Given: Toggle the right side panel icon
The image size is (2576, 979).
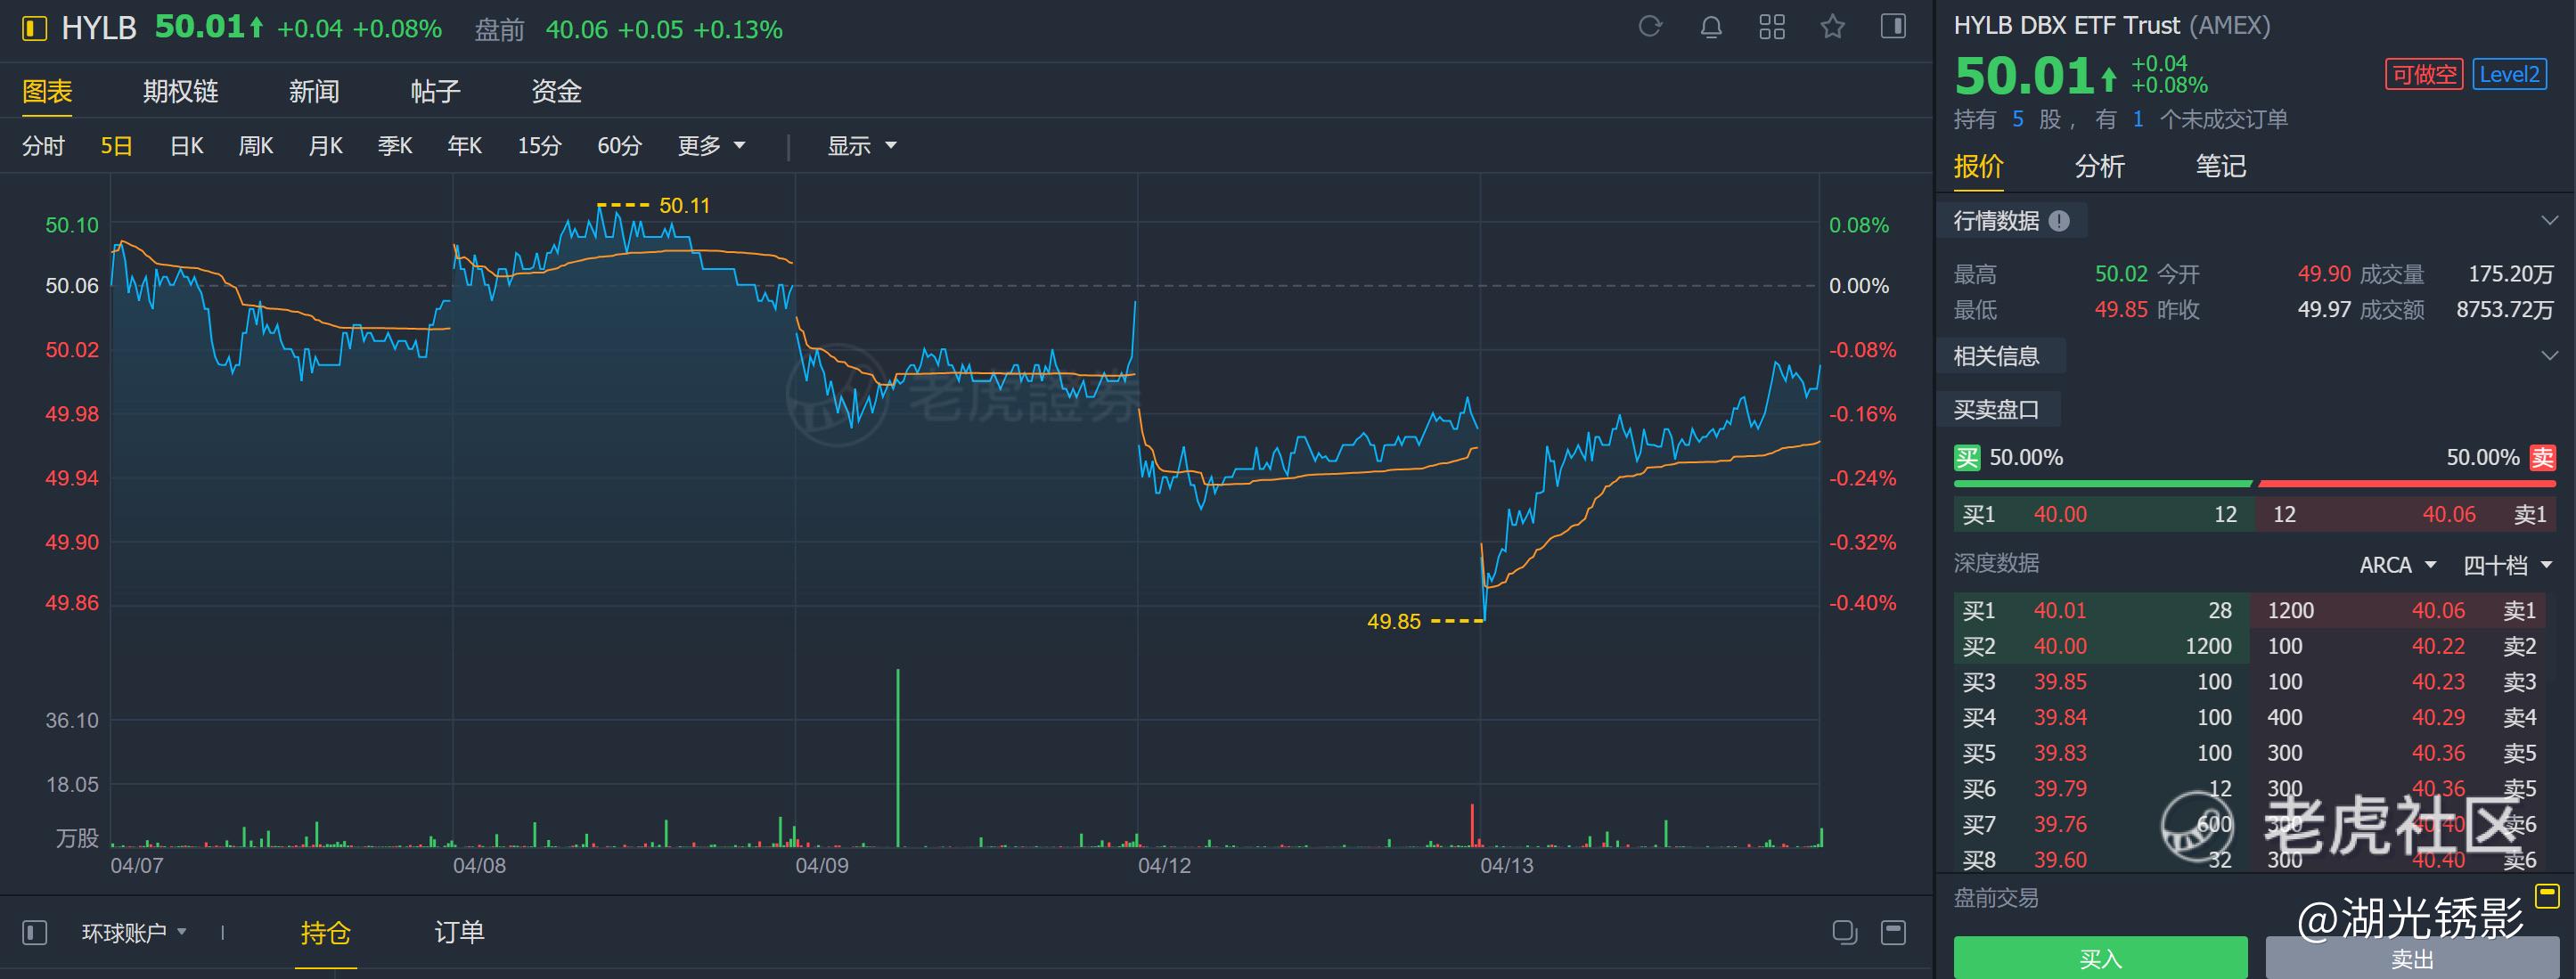Looking at the screenshot, I should coord(1893,27).
